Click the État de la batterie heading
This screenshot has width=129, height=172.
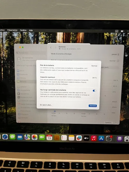pyautogui.click(x=47, y=65)
